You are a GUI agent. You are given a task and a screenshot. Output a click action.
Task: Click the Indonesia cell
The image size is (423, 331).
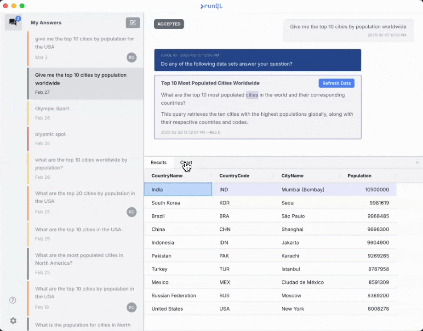click(x=178, y=243)
